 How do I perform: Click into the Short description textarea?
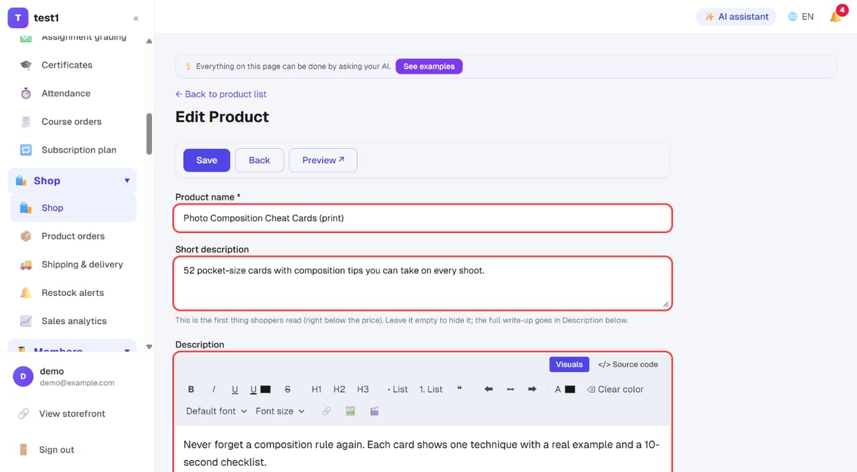click(423, 284)
